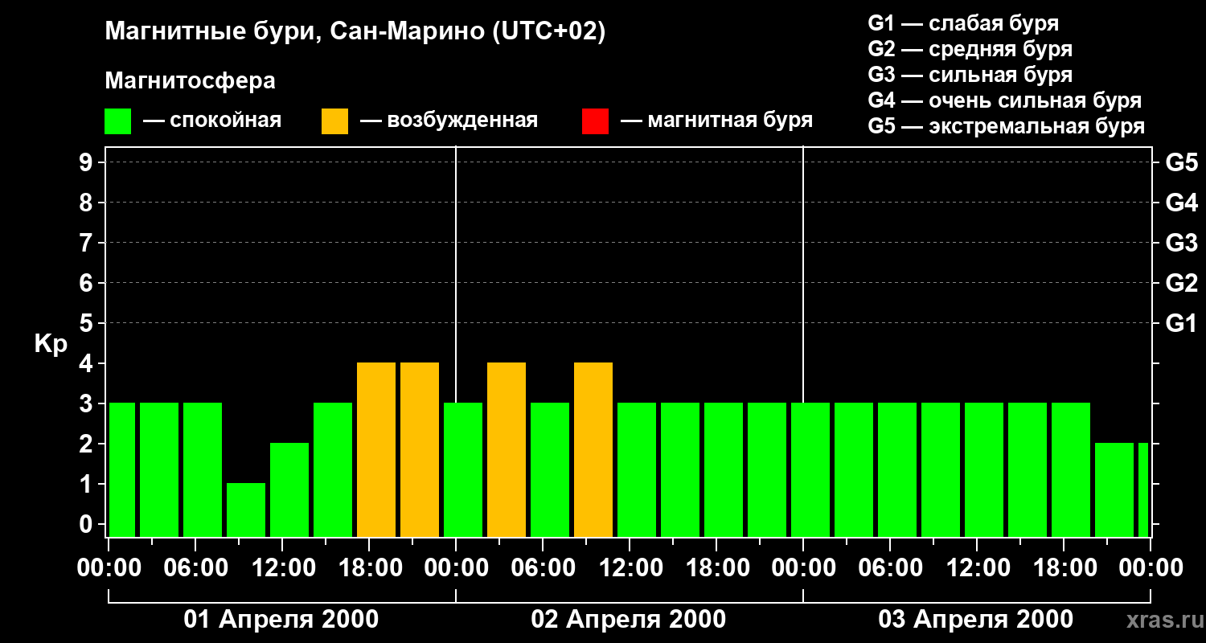Click the first green bar on 01 April

click(122, 469)
